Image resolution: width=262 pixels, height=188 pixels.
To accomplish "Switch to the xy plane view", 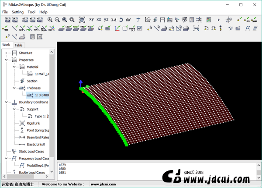I will coord(91,19).
